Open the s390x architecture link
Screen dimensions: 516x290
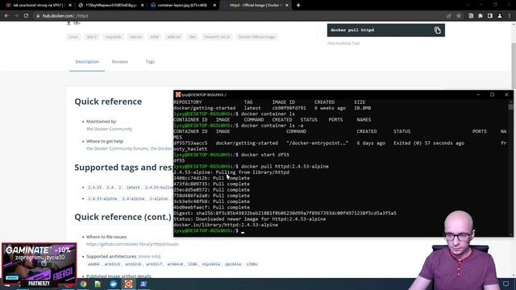[252, 264]
